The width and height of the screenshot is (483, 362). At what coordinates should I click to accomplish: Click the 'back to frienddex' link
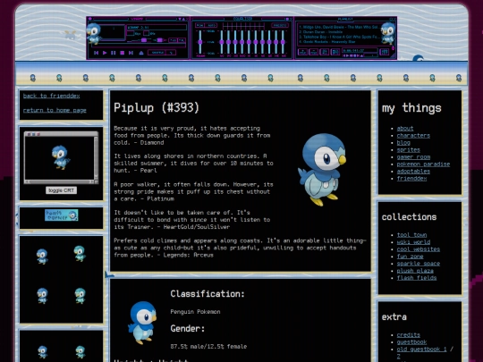click(52, 96)
